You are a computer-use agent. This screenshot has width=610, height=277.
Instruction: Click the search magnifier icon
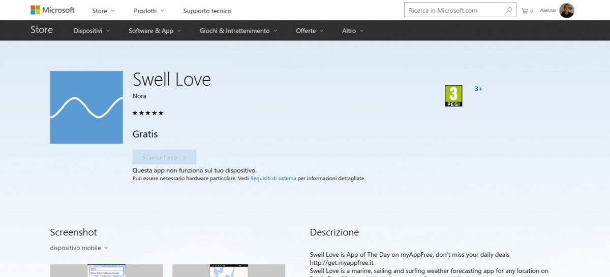509,10
